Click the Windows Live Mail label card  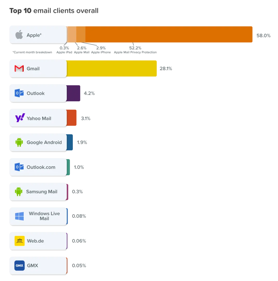[x=38, y=216]
